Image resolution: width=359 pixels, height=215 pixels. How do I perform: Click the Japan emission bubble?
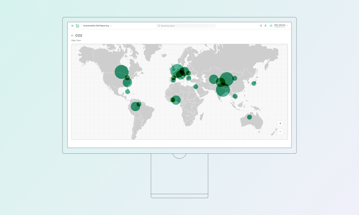tap(254, 83)
